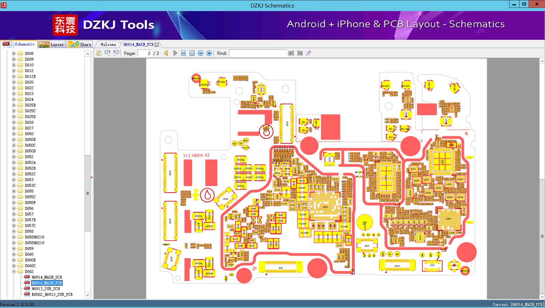Click the find next icon
This screenshot has width=545, height=308.
click(300, 53)
